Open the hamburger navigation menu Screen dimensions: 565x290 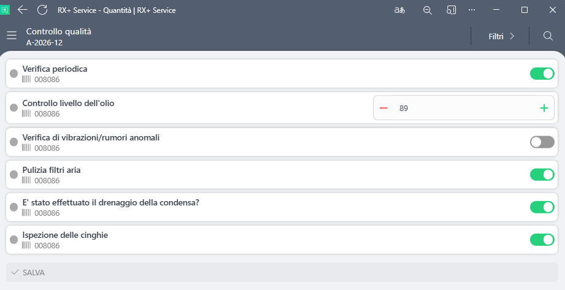click(11, 36)
